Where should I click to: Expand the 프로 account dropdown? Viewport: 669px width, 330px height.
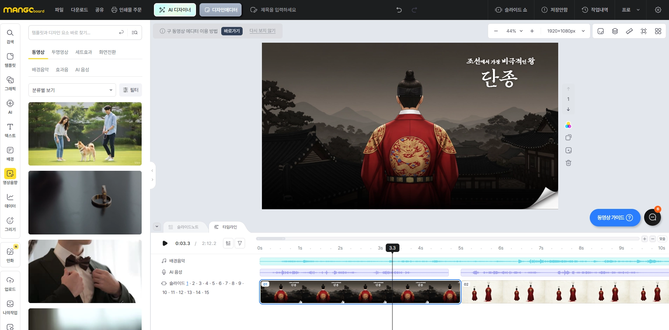[631, 10]
